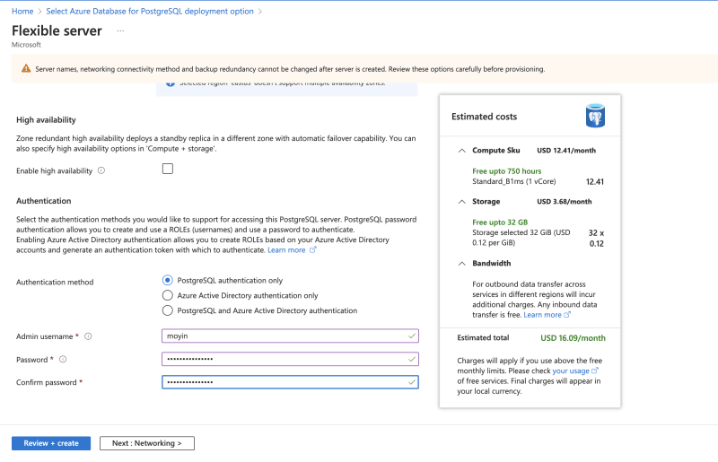Click the Estimated costs heading
718x462 pixels.
click(x=484, y=117)
